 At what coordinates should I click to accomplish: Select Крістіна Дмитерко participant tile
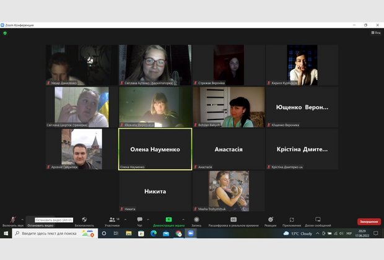302,149
